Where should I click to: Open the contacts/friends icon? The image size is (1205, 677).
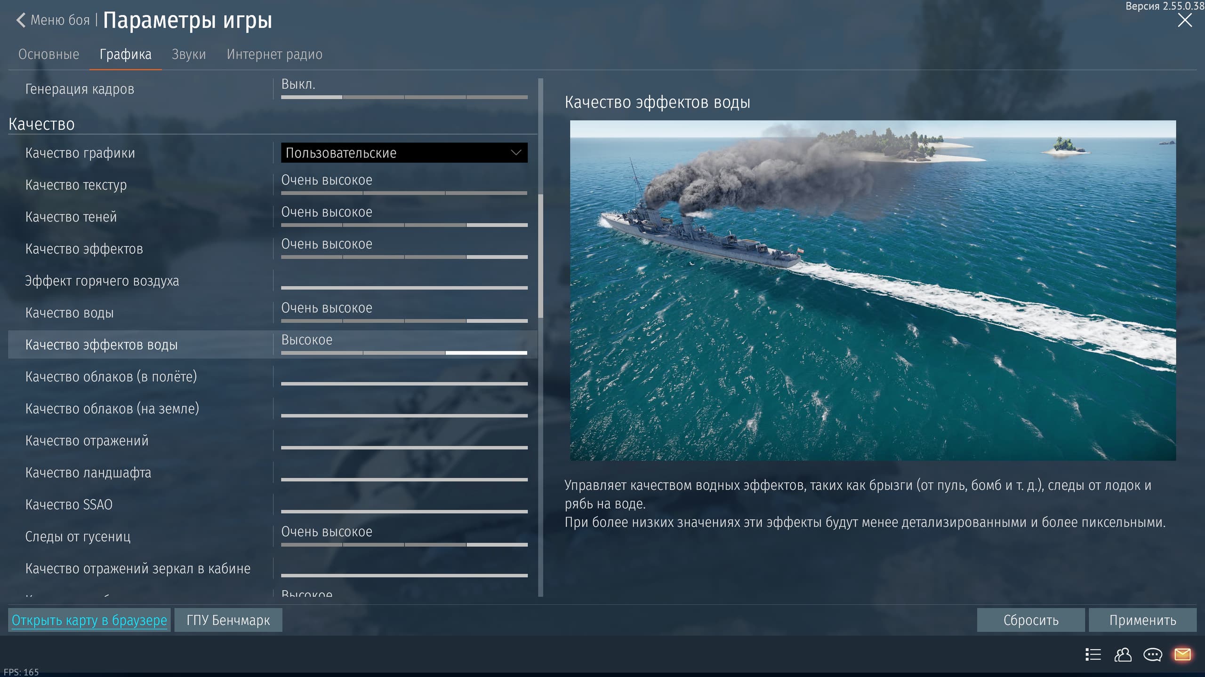1123,654
